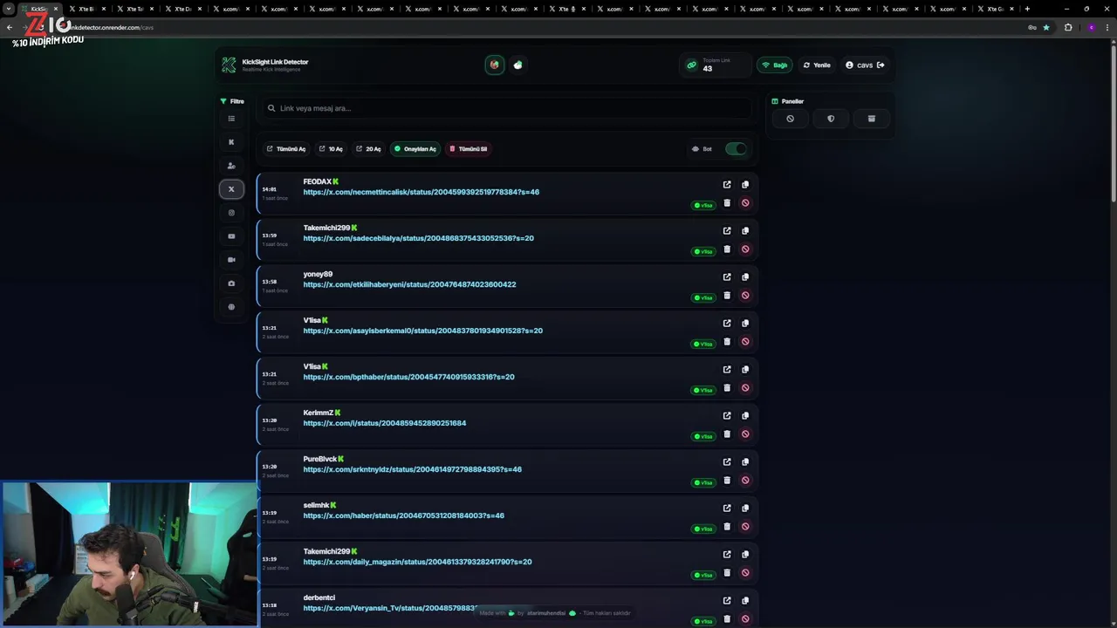This screenshot has height=628, width=1117.
Task: Open a new browser tab
Action: [1027, 9]
